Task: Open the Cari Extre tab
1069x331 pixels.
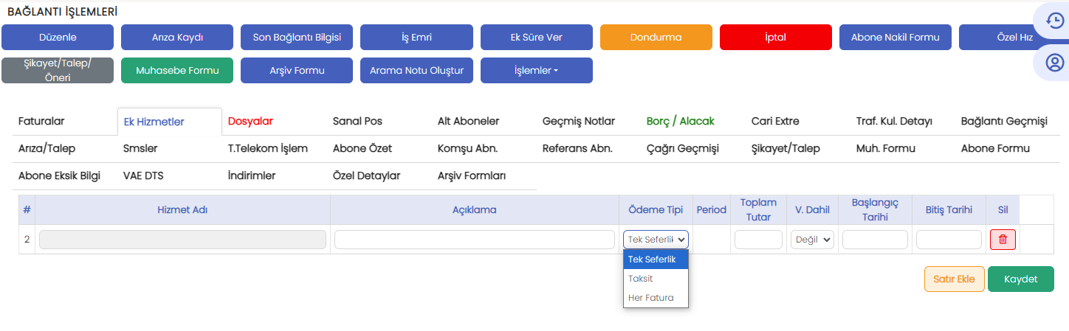Action: [775, 121]
